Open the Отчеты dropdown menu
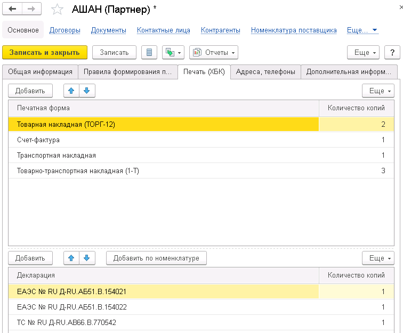 [213, 52]
